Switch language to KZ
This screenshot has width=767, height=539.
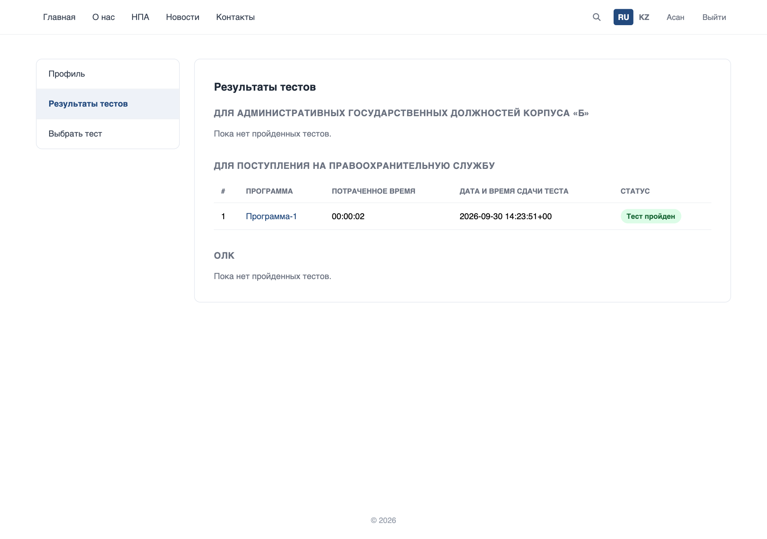coord(644,17)
